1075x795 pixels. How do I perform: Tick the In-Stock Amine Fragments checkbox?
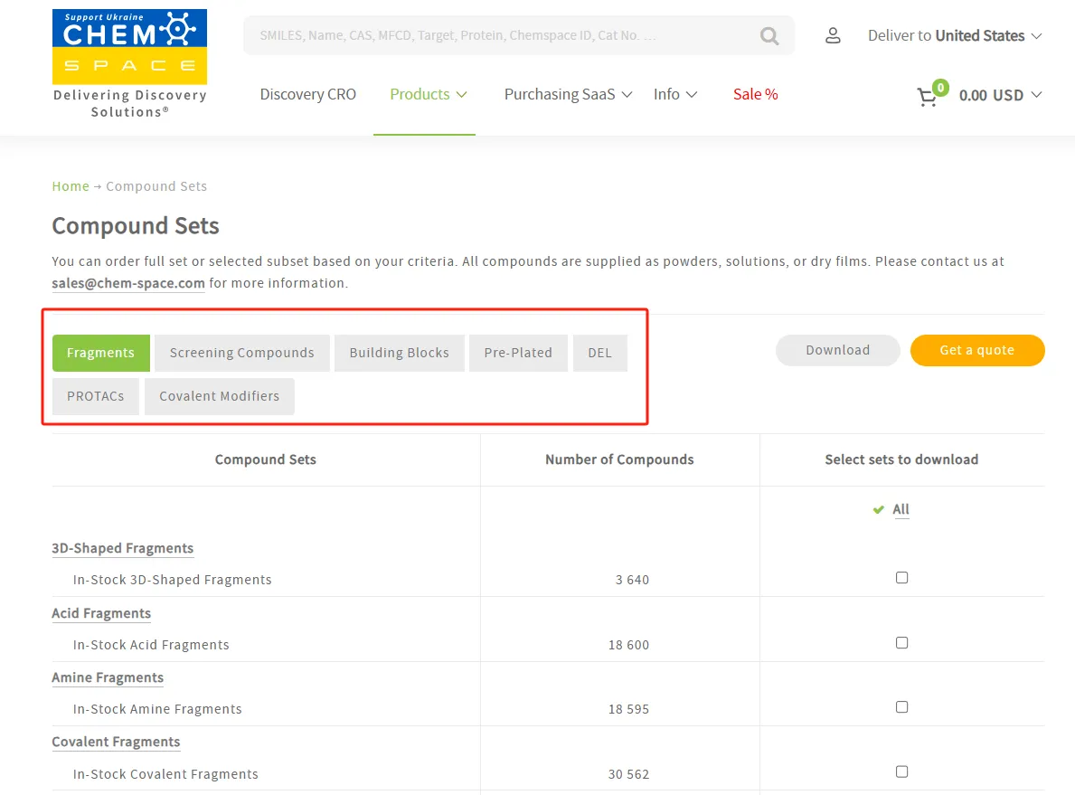[x=901, y=707]
